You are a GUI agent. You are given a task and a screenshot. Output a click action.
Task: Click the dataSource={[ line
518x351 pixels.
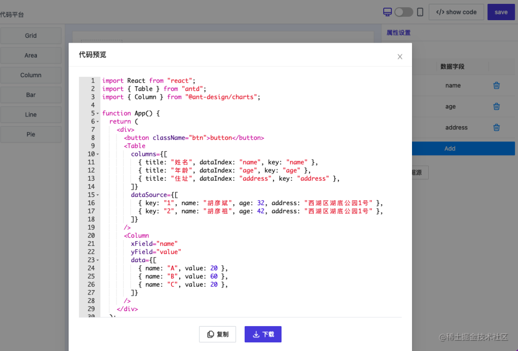(x=154, y=195)
